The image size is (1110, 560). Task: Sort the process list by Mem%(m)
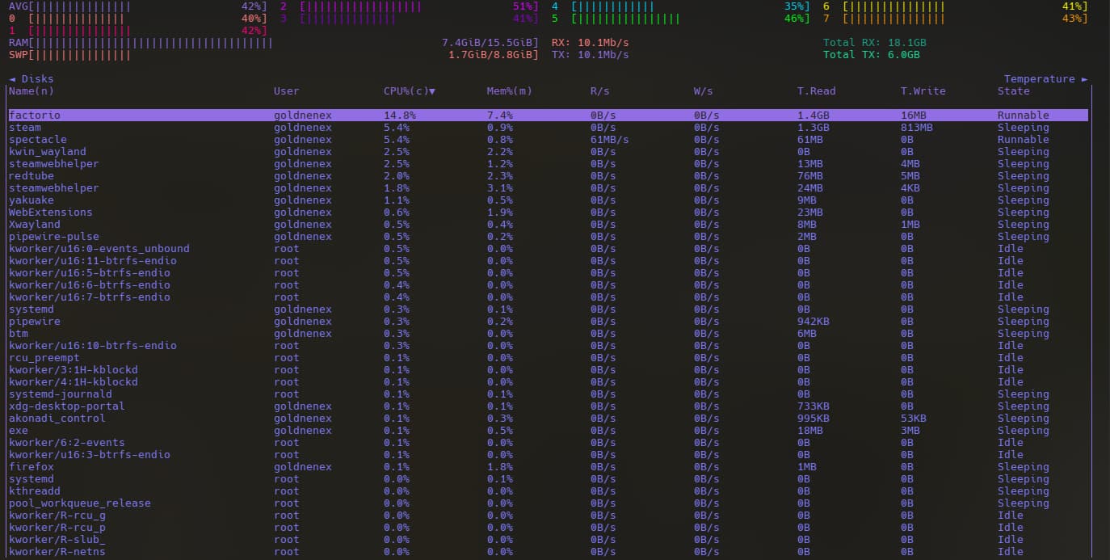coord(509,91)
